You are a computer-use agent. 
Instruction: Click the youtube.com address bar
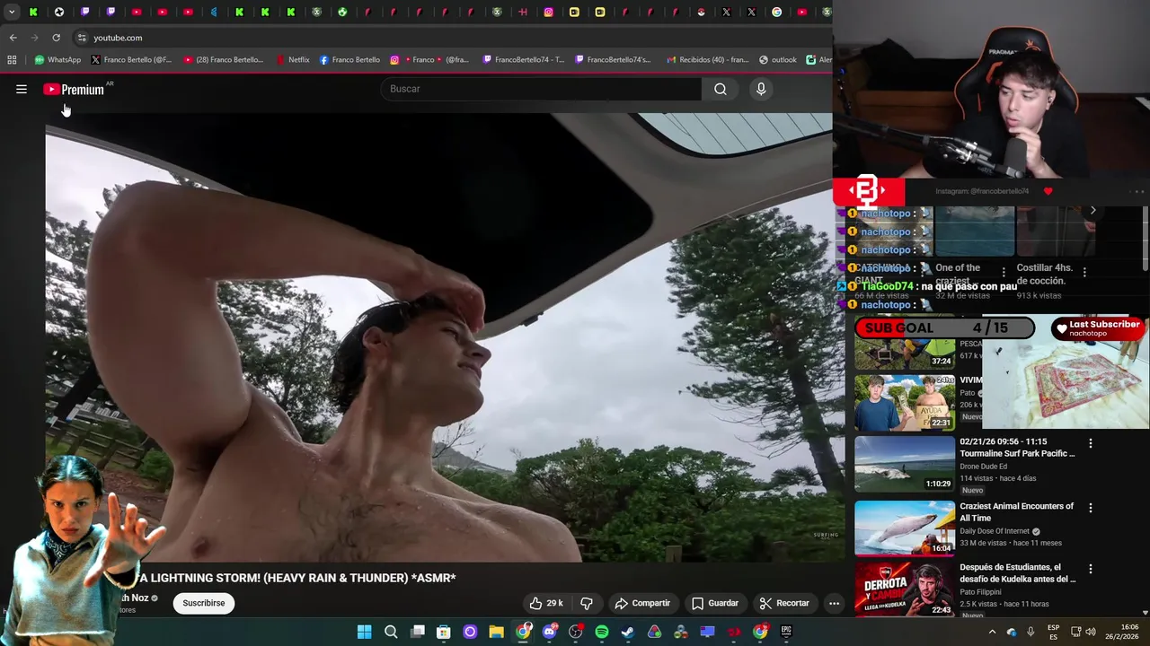[449, 38]
